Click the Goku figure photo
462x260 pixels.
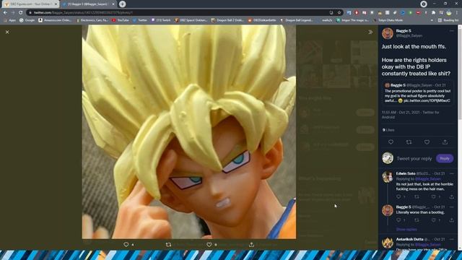[189, 131]
